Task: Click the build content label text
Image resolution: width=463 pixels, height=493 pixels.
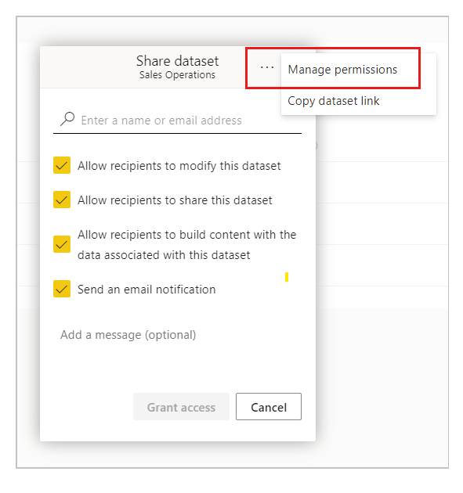Action: [187, 245]
